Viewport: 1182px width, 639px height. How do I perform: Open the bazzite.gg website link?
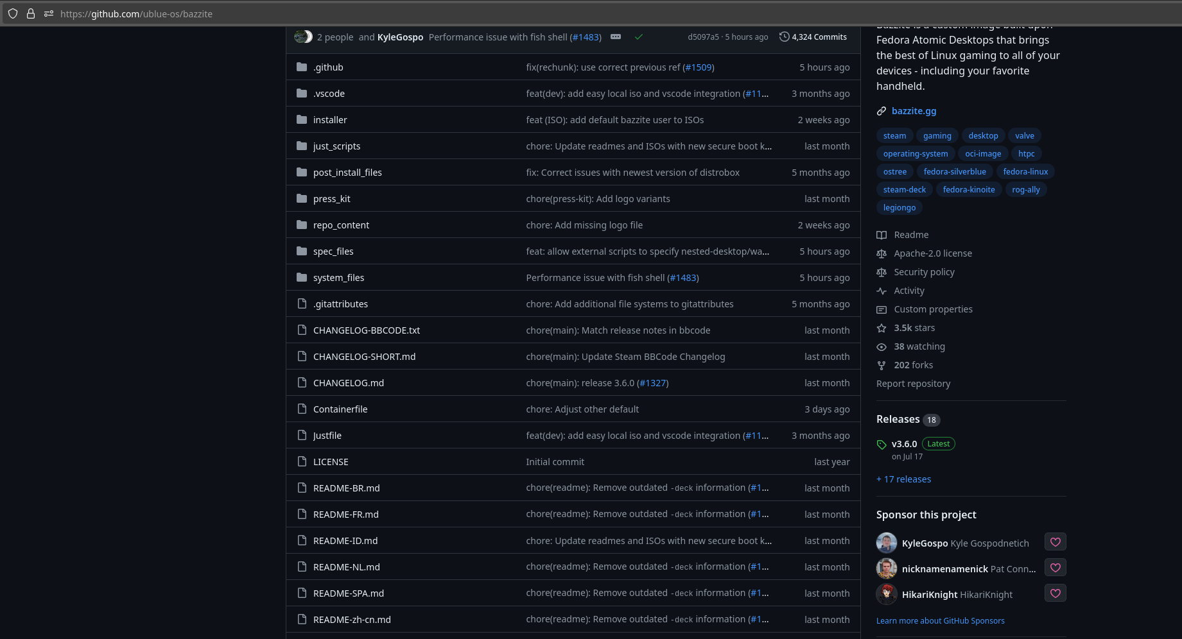point(914,111)
